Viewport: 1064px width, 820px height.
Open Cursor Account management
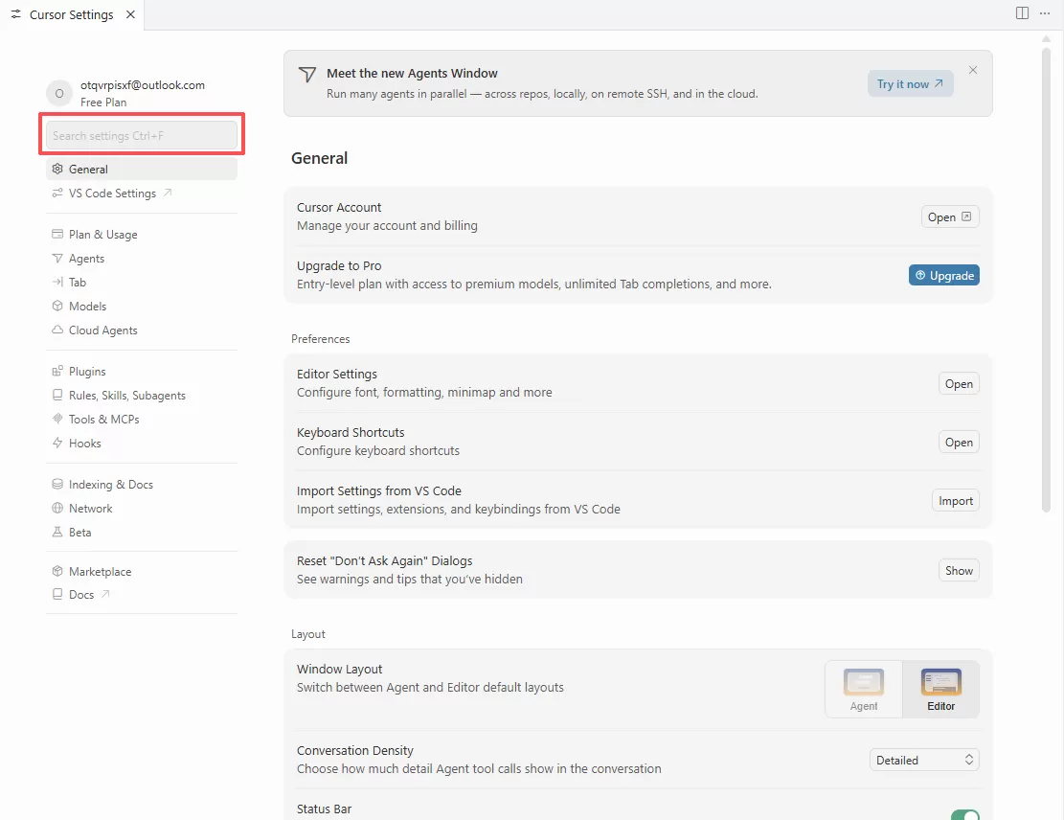pyautogui.click(x=950, y=216)
